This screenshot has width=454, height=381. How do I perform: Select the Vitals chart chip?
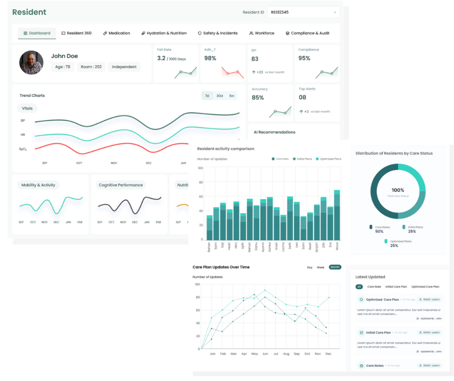point(28,108)
